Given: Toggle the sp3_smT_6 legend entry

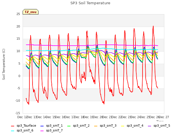Looking at the screenshot, I should point(22,131).
